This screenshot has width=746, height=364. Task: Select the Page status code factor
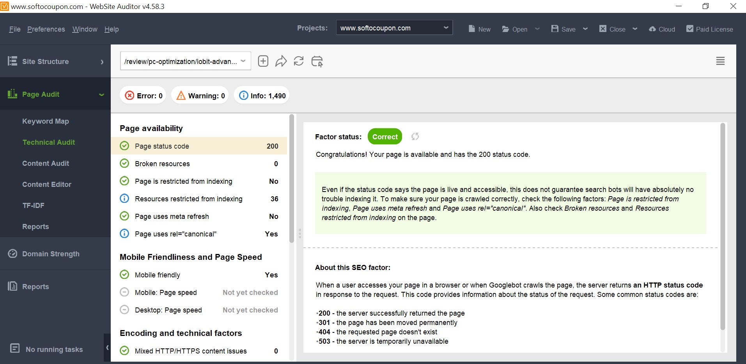(x=199, y=146)
